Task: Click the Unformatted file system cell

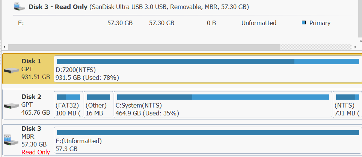Action: point(259,23)
